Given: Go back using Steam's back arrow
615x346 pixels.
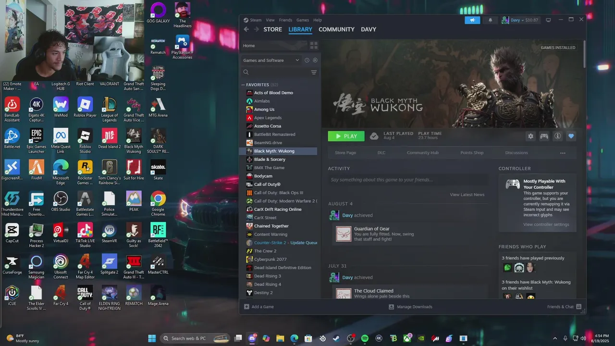Looking at the screenshot, I should 246,29.
